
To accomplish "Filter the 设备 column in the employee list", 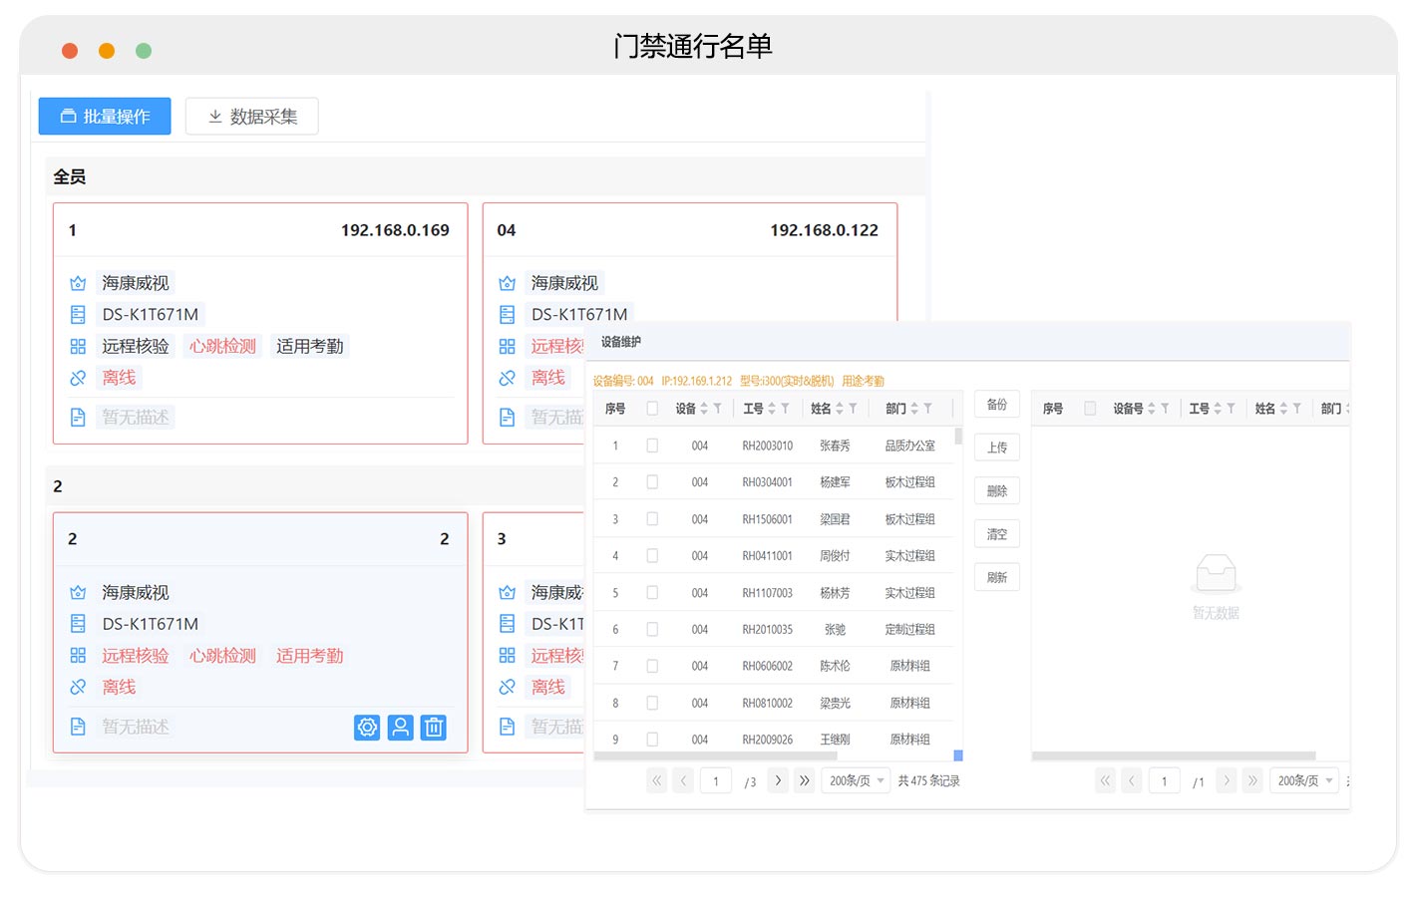I will coord(717,409).
